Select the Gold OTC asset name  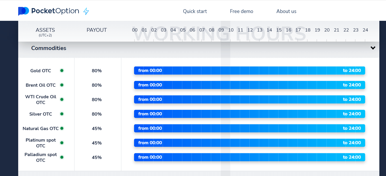pyautogui.click(x=41, y=71)
